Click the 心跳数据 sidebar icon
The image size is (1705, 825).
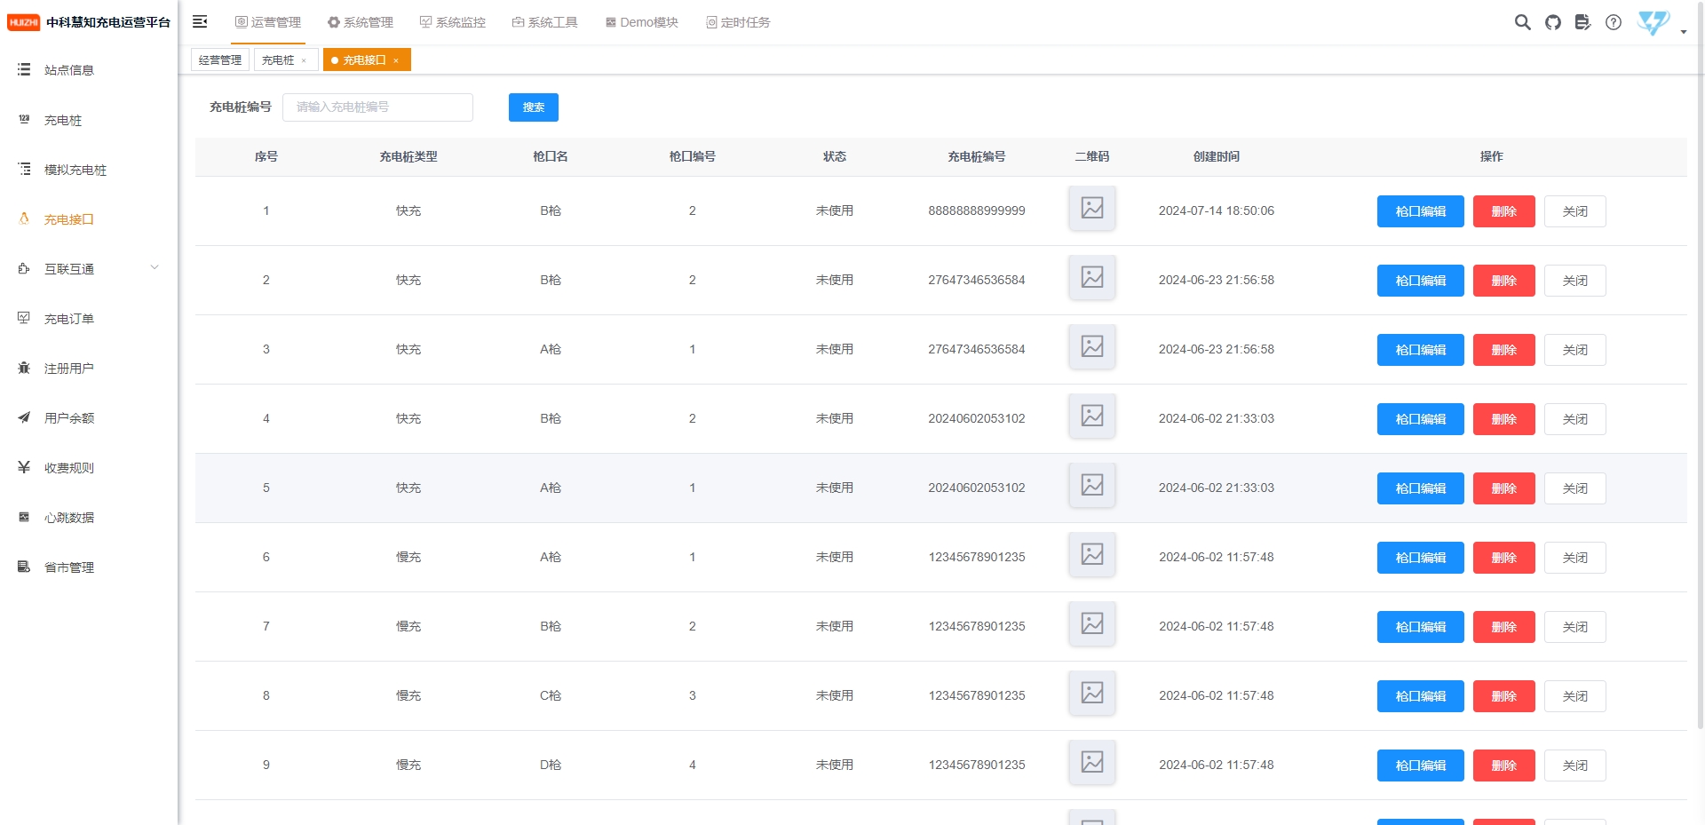[24, 517]
